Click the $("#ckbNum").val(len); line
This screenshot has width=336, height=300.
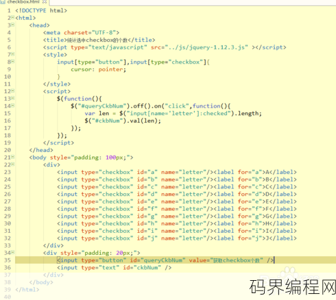[x=123, y=121]
